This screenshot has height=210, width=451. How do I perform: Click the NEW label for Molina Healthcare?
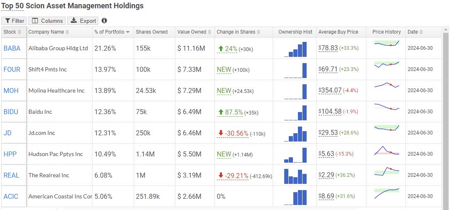[224, 90]
